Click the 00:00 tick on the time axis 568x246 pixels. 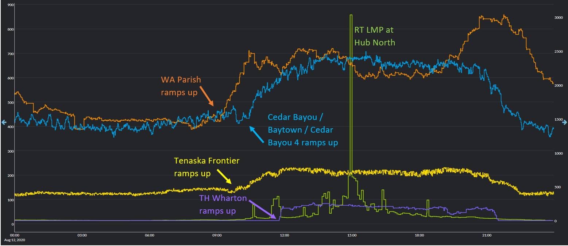pos(15,235)
